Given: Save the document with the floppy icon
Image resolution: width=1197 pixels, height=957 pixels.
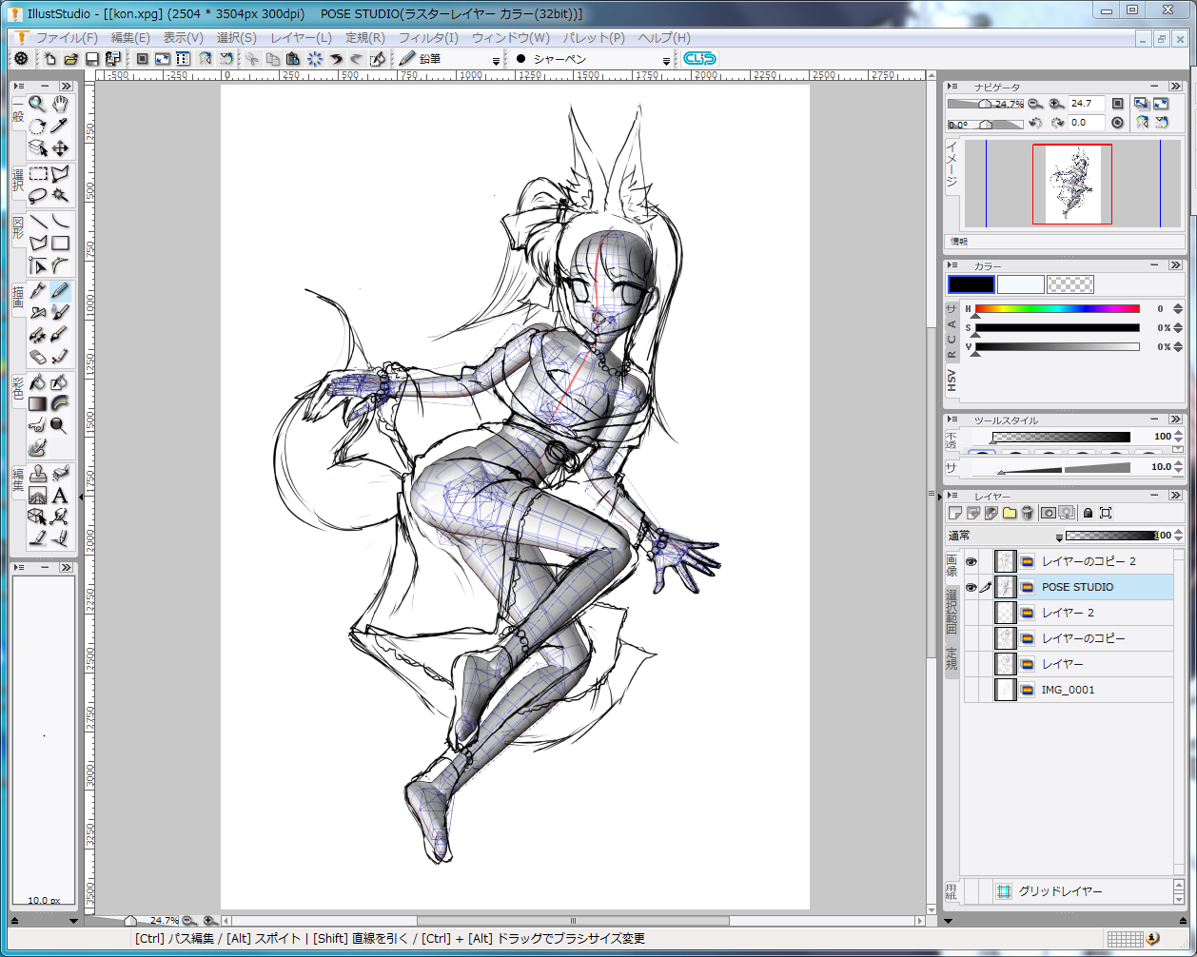Looking at the screenshot, I should click(x=92, y=59).
